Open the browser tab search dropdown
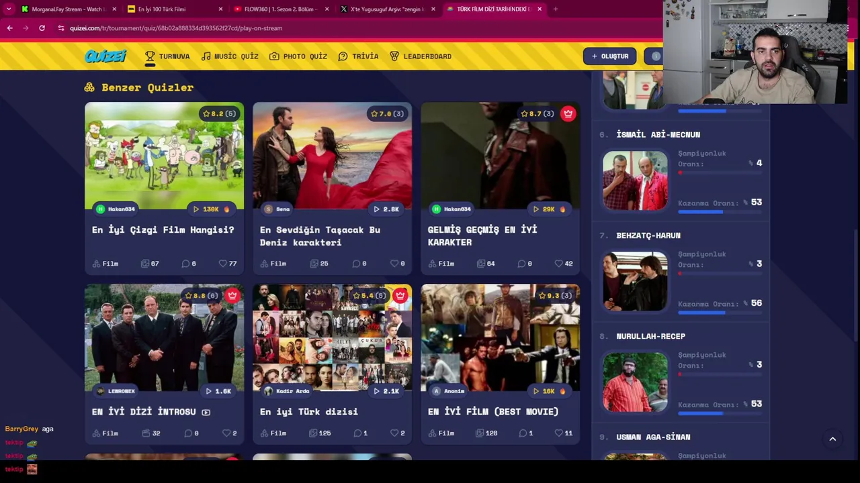Screen dimensions: 860x483 pyautogui.click(x=8, y=9)
